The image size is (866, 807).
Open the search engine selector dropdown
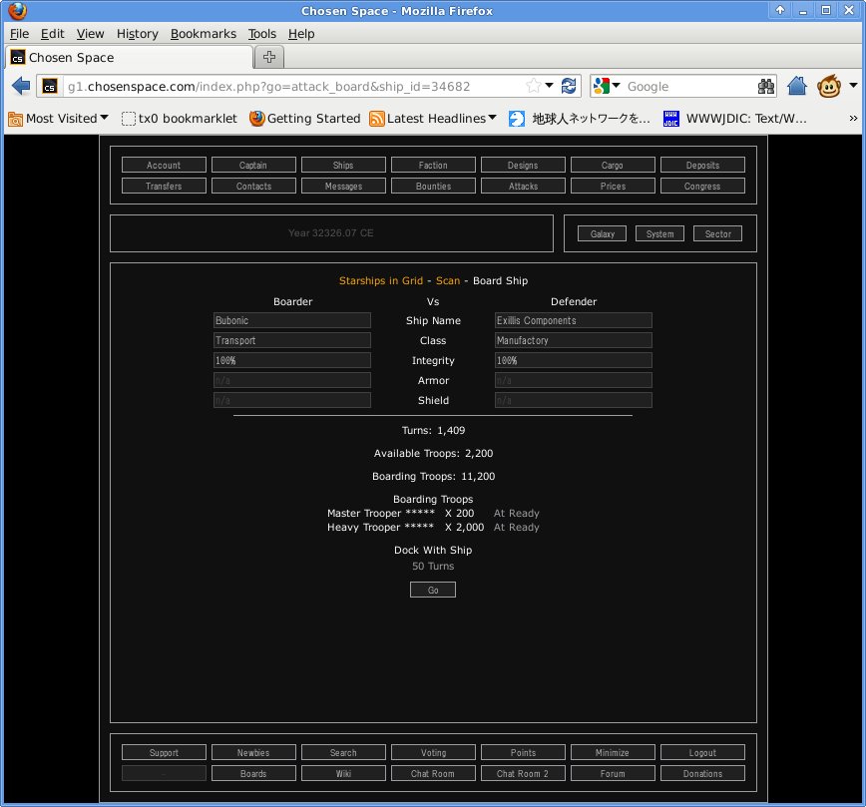click(608, 86)
